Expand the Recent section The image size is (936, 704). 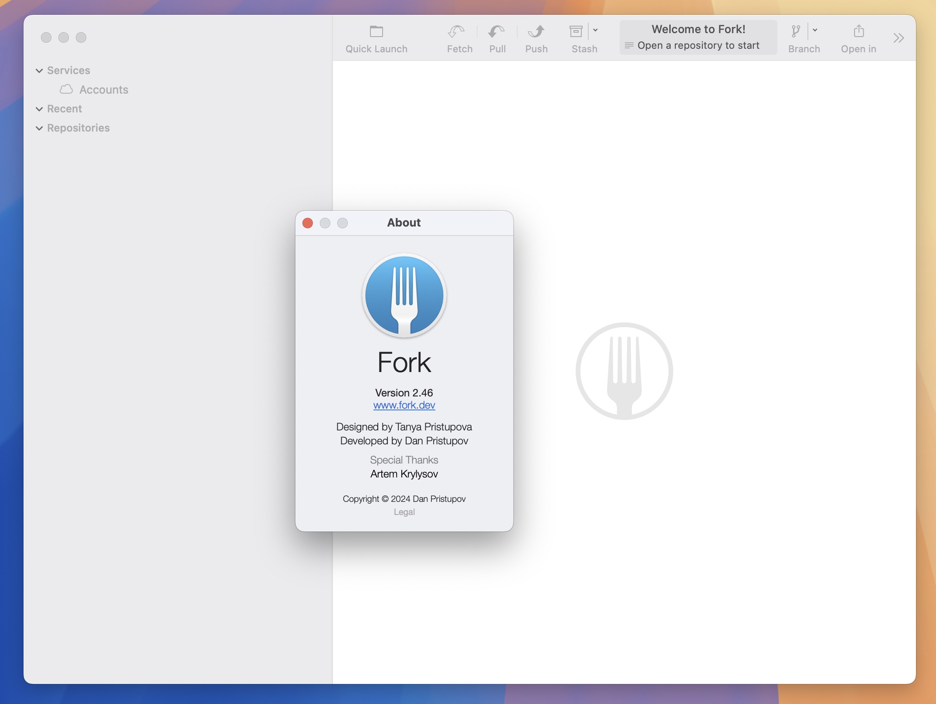38,109
